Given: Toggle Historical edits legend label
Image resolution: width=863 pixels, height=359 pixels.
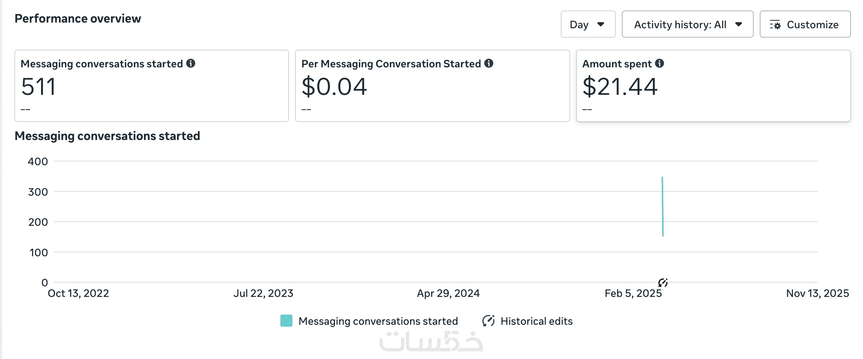Looking at the screenshot, I should coord(536,321).
